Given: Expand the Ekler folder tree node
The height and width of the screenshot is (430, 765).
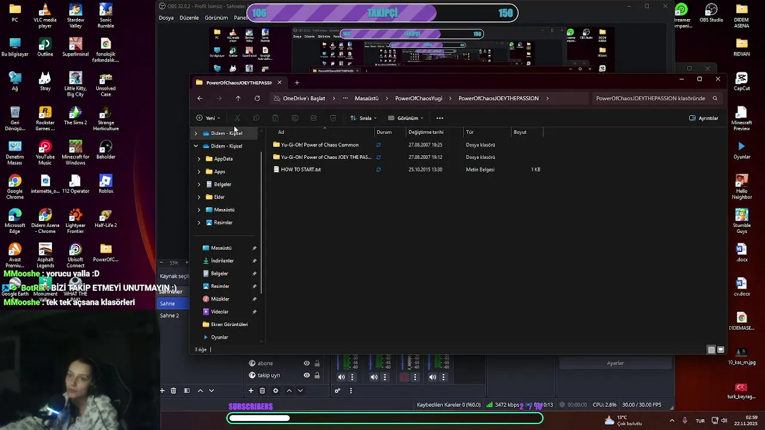Looking at the screenshot, I should [x=199, y=197].
